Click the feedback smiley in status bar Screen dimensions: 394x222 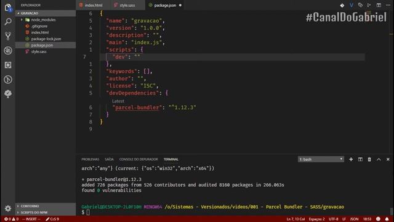coord(378,219)
